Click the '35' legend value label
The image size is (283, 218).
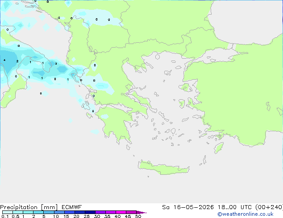(x=107, y=216)
